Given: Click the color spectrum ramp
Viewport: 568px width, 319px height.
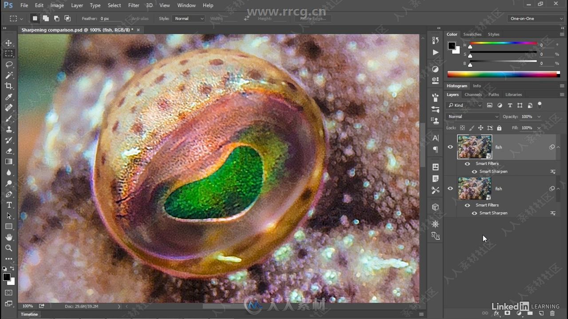Looking at the screenshot, I should [x=503, y=74].
